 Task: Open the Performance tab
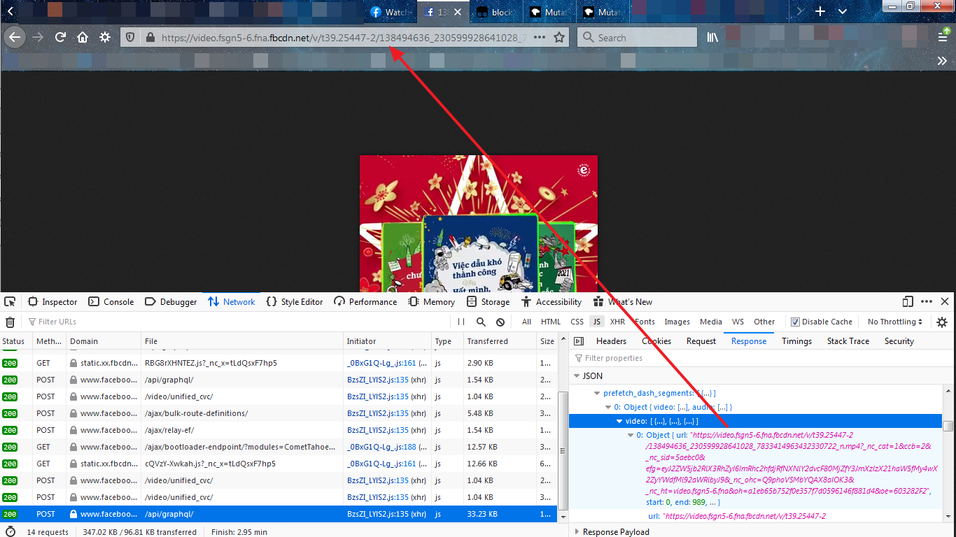pos(365,302)
